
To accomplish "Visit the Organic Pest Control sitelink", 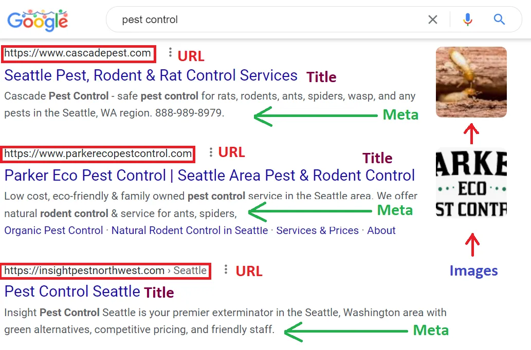I will point(53,230).
